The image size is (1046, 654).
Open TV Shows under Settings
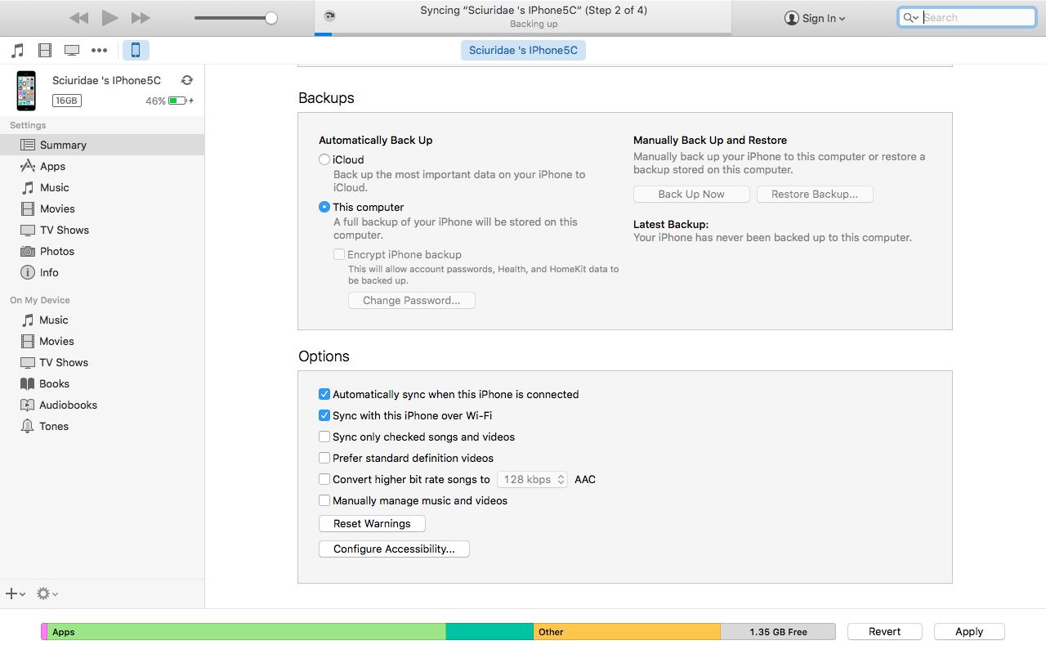coord(102,230)
